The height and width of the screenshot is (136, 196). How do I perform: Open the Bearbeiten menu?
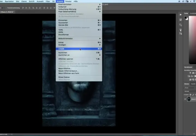tap(9, 1)
